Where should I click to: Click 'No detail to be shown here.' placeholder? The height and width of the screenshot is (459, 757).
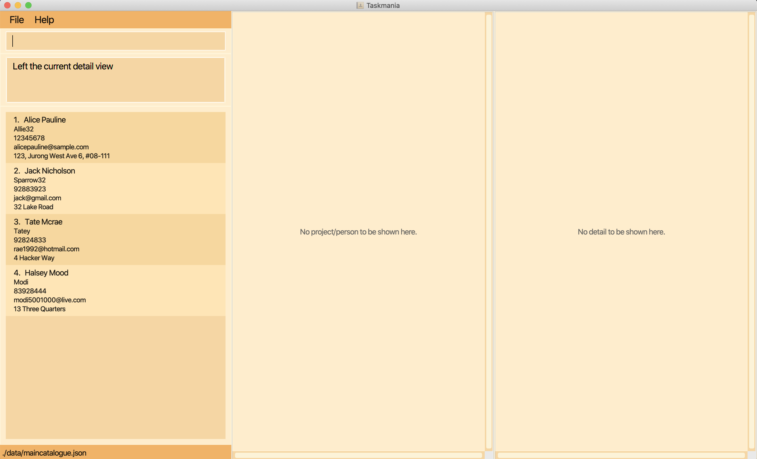click(x=621, y=232)
